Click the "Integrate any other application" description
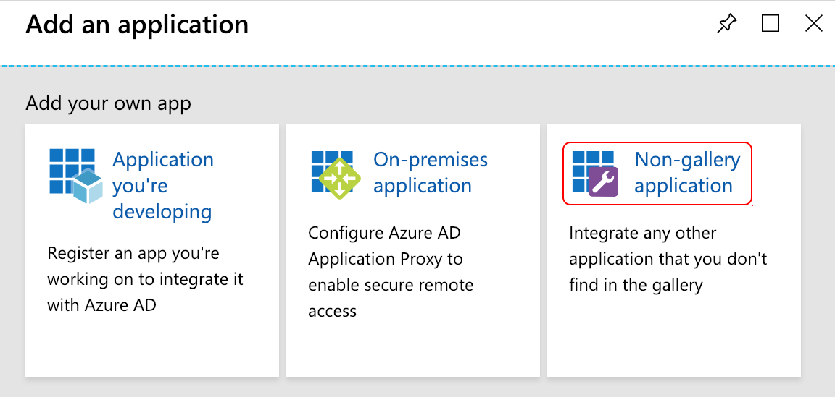The image size is (835, 397). (x=668, y=259)
